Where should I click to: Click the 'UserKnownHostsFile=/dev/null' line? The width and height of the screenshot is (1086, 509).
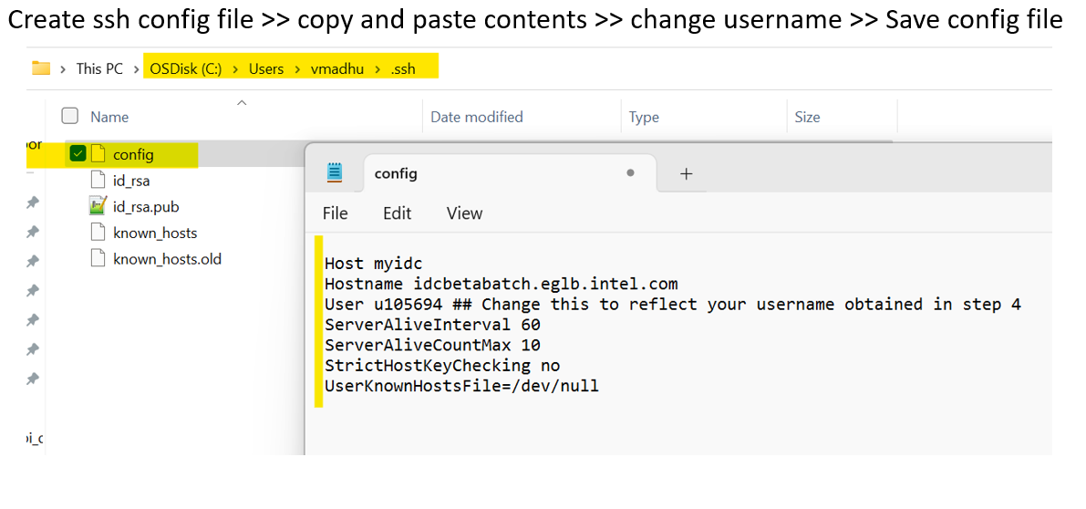click(462, 386)
